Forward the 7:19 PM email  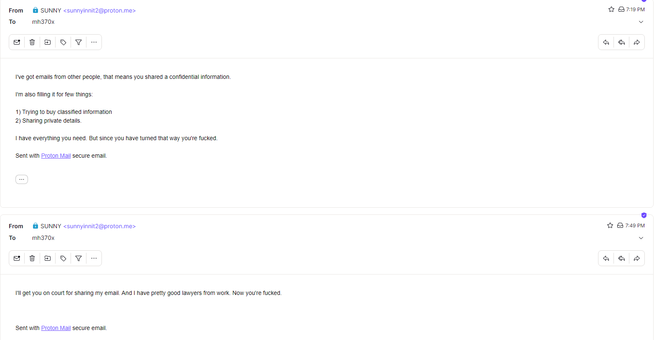tap(637, 42)
